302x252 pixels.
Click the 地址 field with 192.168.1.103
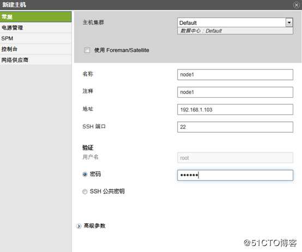click(x=235, y=109)
